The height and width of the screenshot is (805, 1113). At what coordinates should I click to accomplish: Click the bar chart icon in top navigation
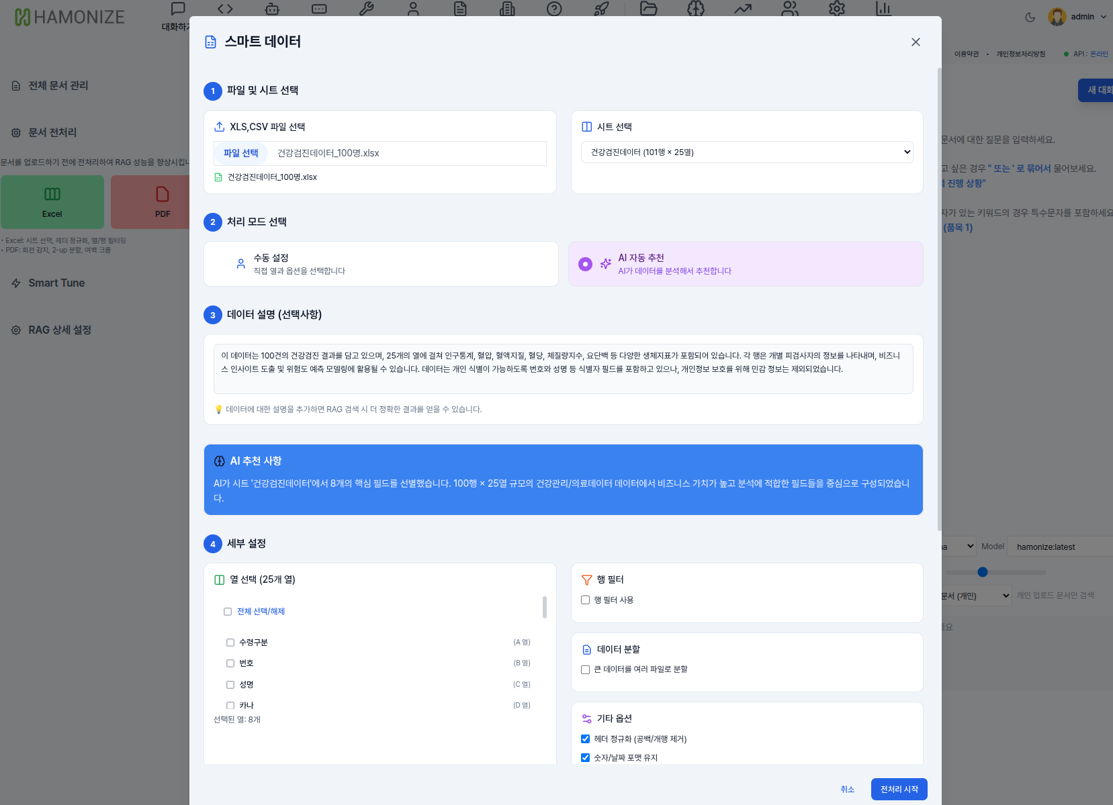tap(883, 9)
